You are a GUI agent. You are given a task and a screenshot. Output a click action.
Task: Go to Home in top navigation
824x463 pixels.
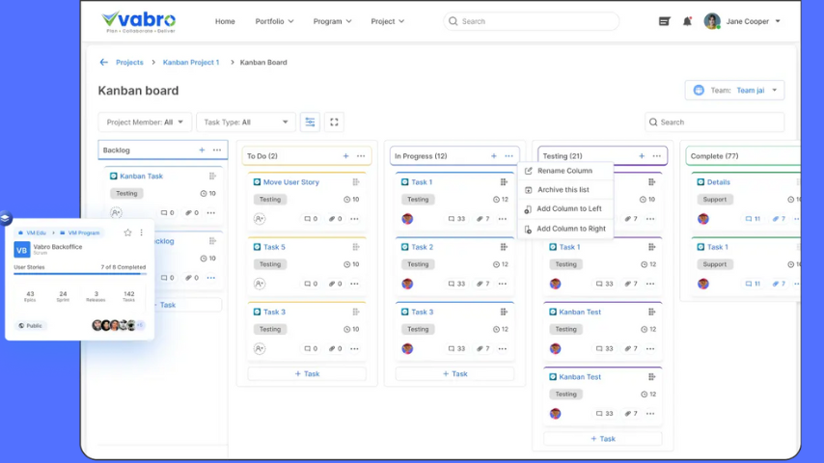pos(225,21)
